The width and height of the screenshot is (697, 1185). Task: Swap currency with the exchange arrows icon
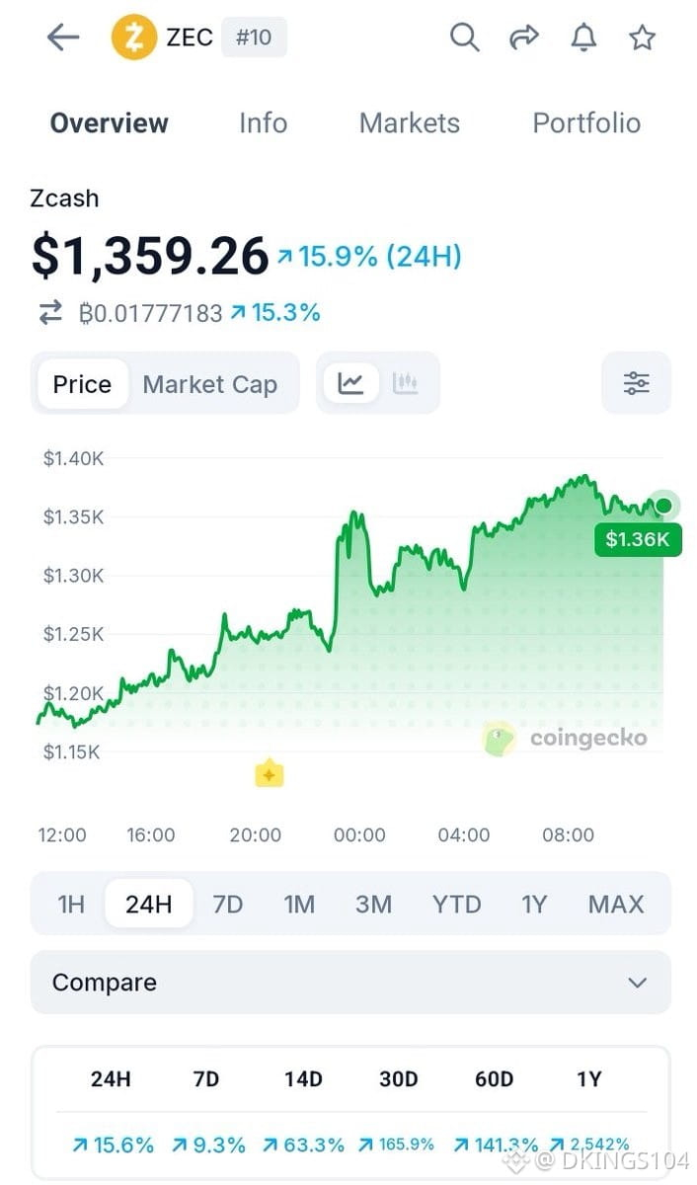click(x=50, y=313)
